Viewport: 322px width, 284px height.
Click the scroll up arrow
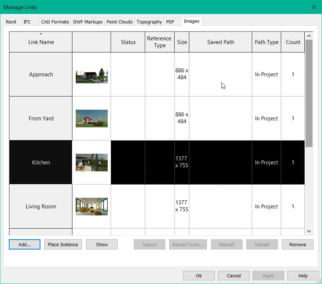(309, 36)
